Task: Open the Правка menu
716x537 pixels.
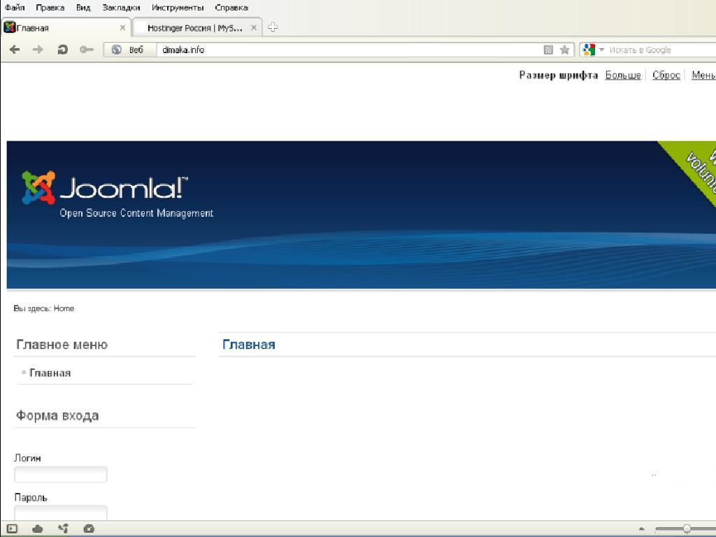Action: click(50, 8)
